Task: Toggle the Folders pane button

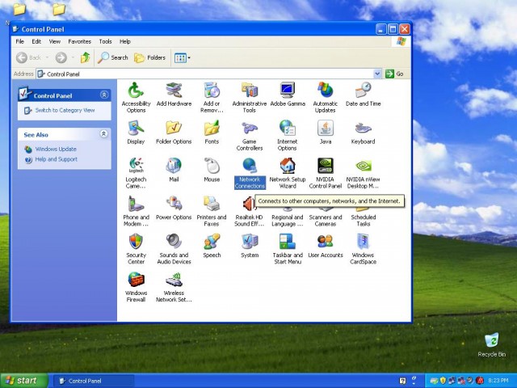Action: point(149,57)
